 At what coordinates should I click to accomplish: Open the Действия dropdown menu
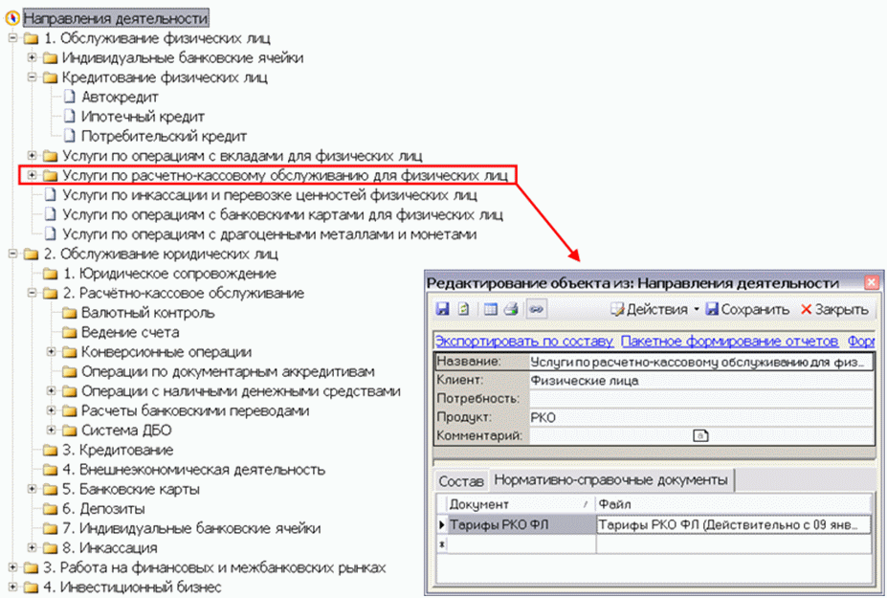pos(655,310)
